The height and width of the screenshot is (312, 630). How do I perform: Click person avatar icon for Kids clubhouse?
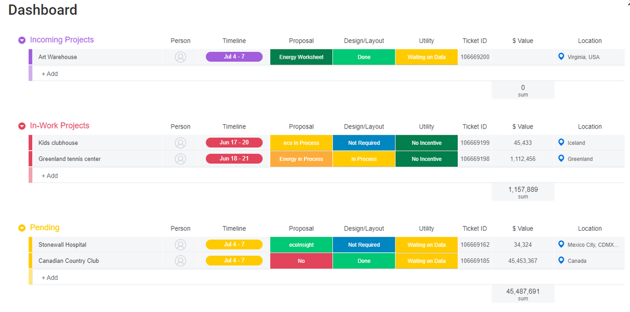181,143
